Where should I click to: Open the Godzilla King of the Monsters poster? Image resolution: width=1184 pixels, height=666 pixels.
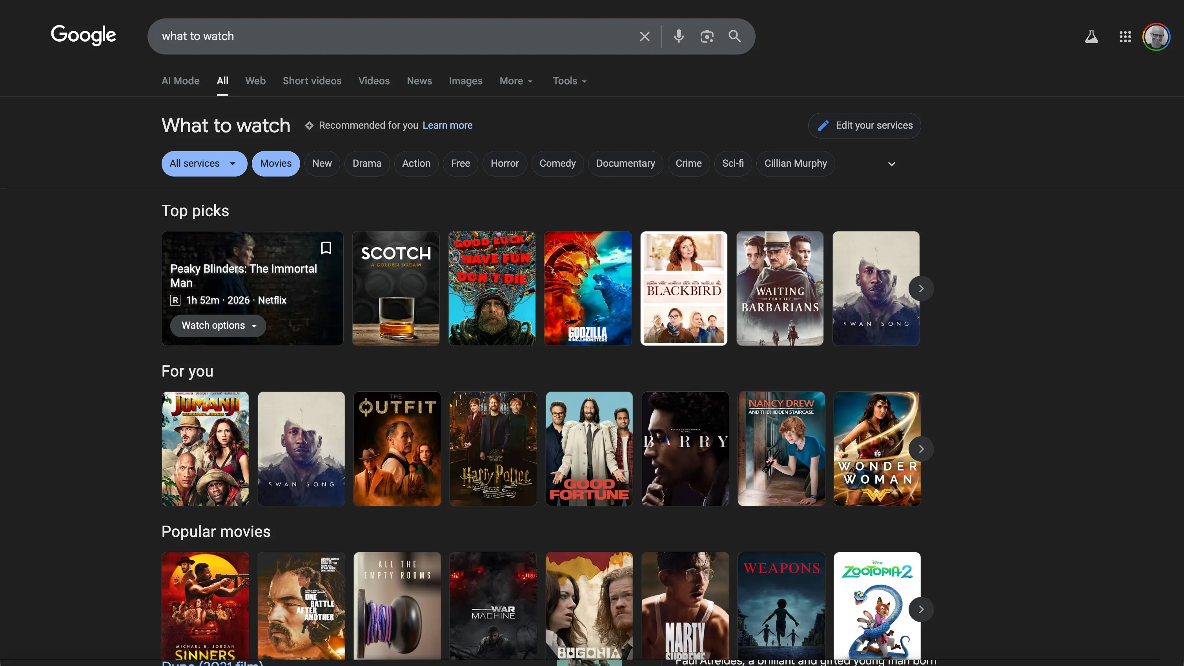coord(587,288)
